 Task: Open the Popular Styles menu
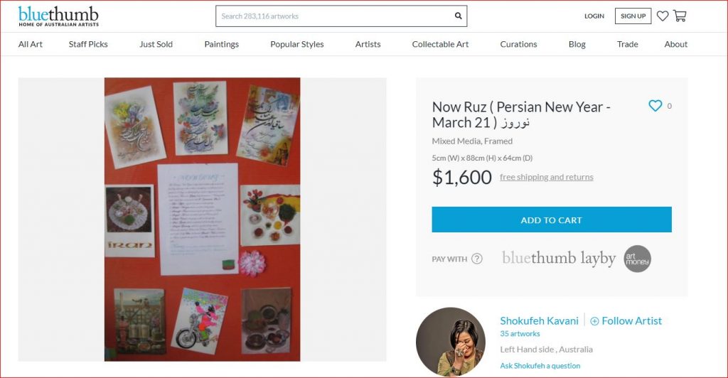point(296,44)
